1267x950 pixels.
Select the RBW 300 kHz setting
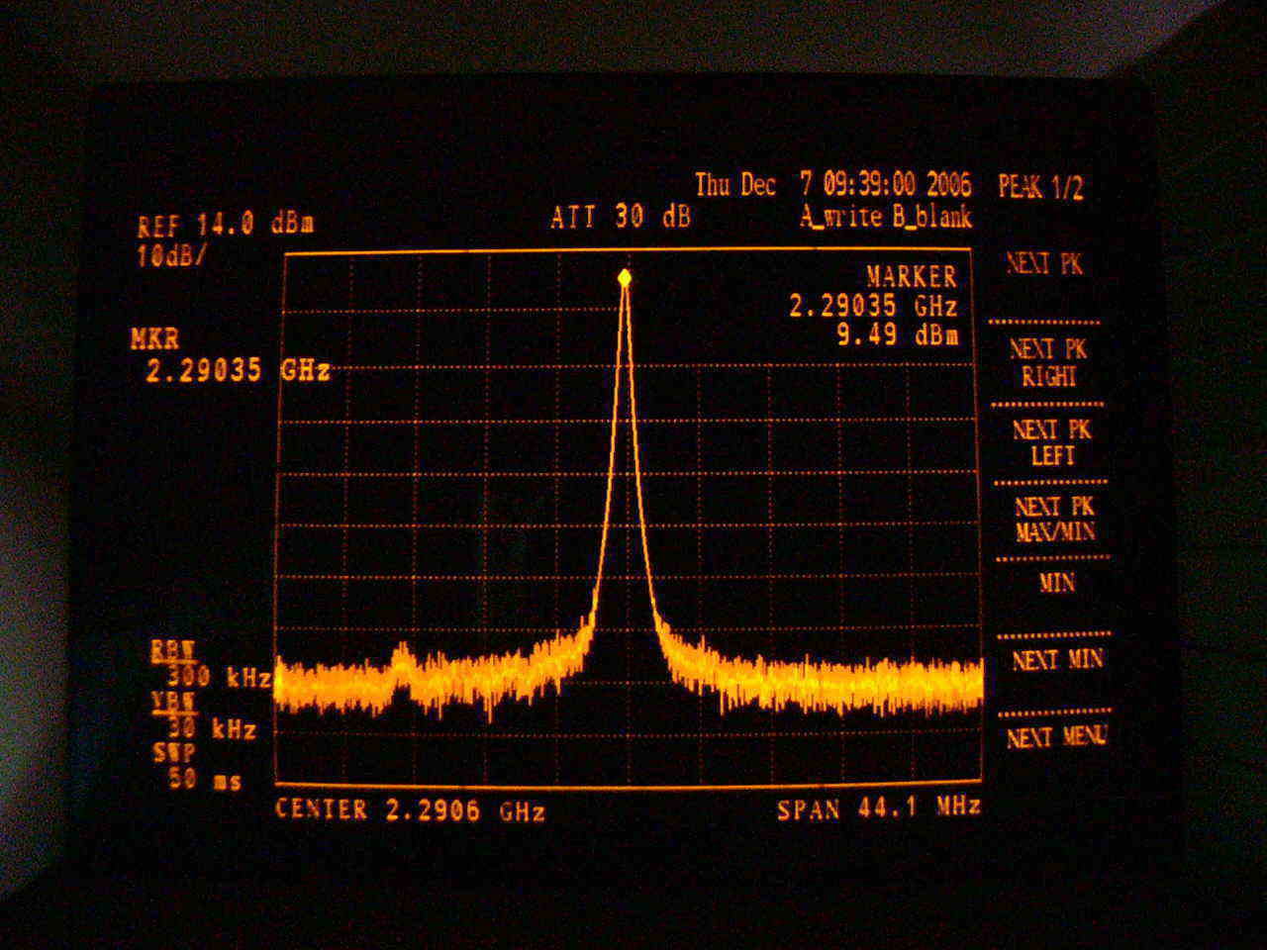pyautogui.click(x=210, y=666)
